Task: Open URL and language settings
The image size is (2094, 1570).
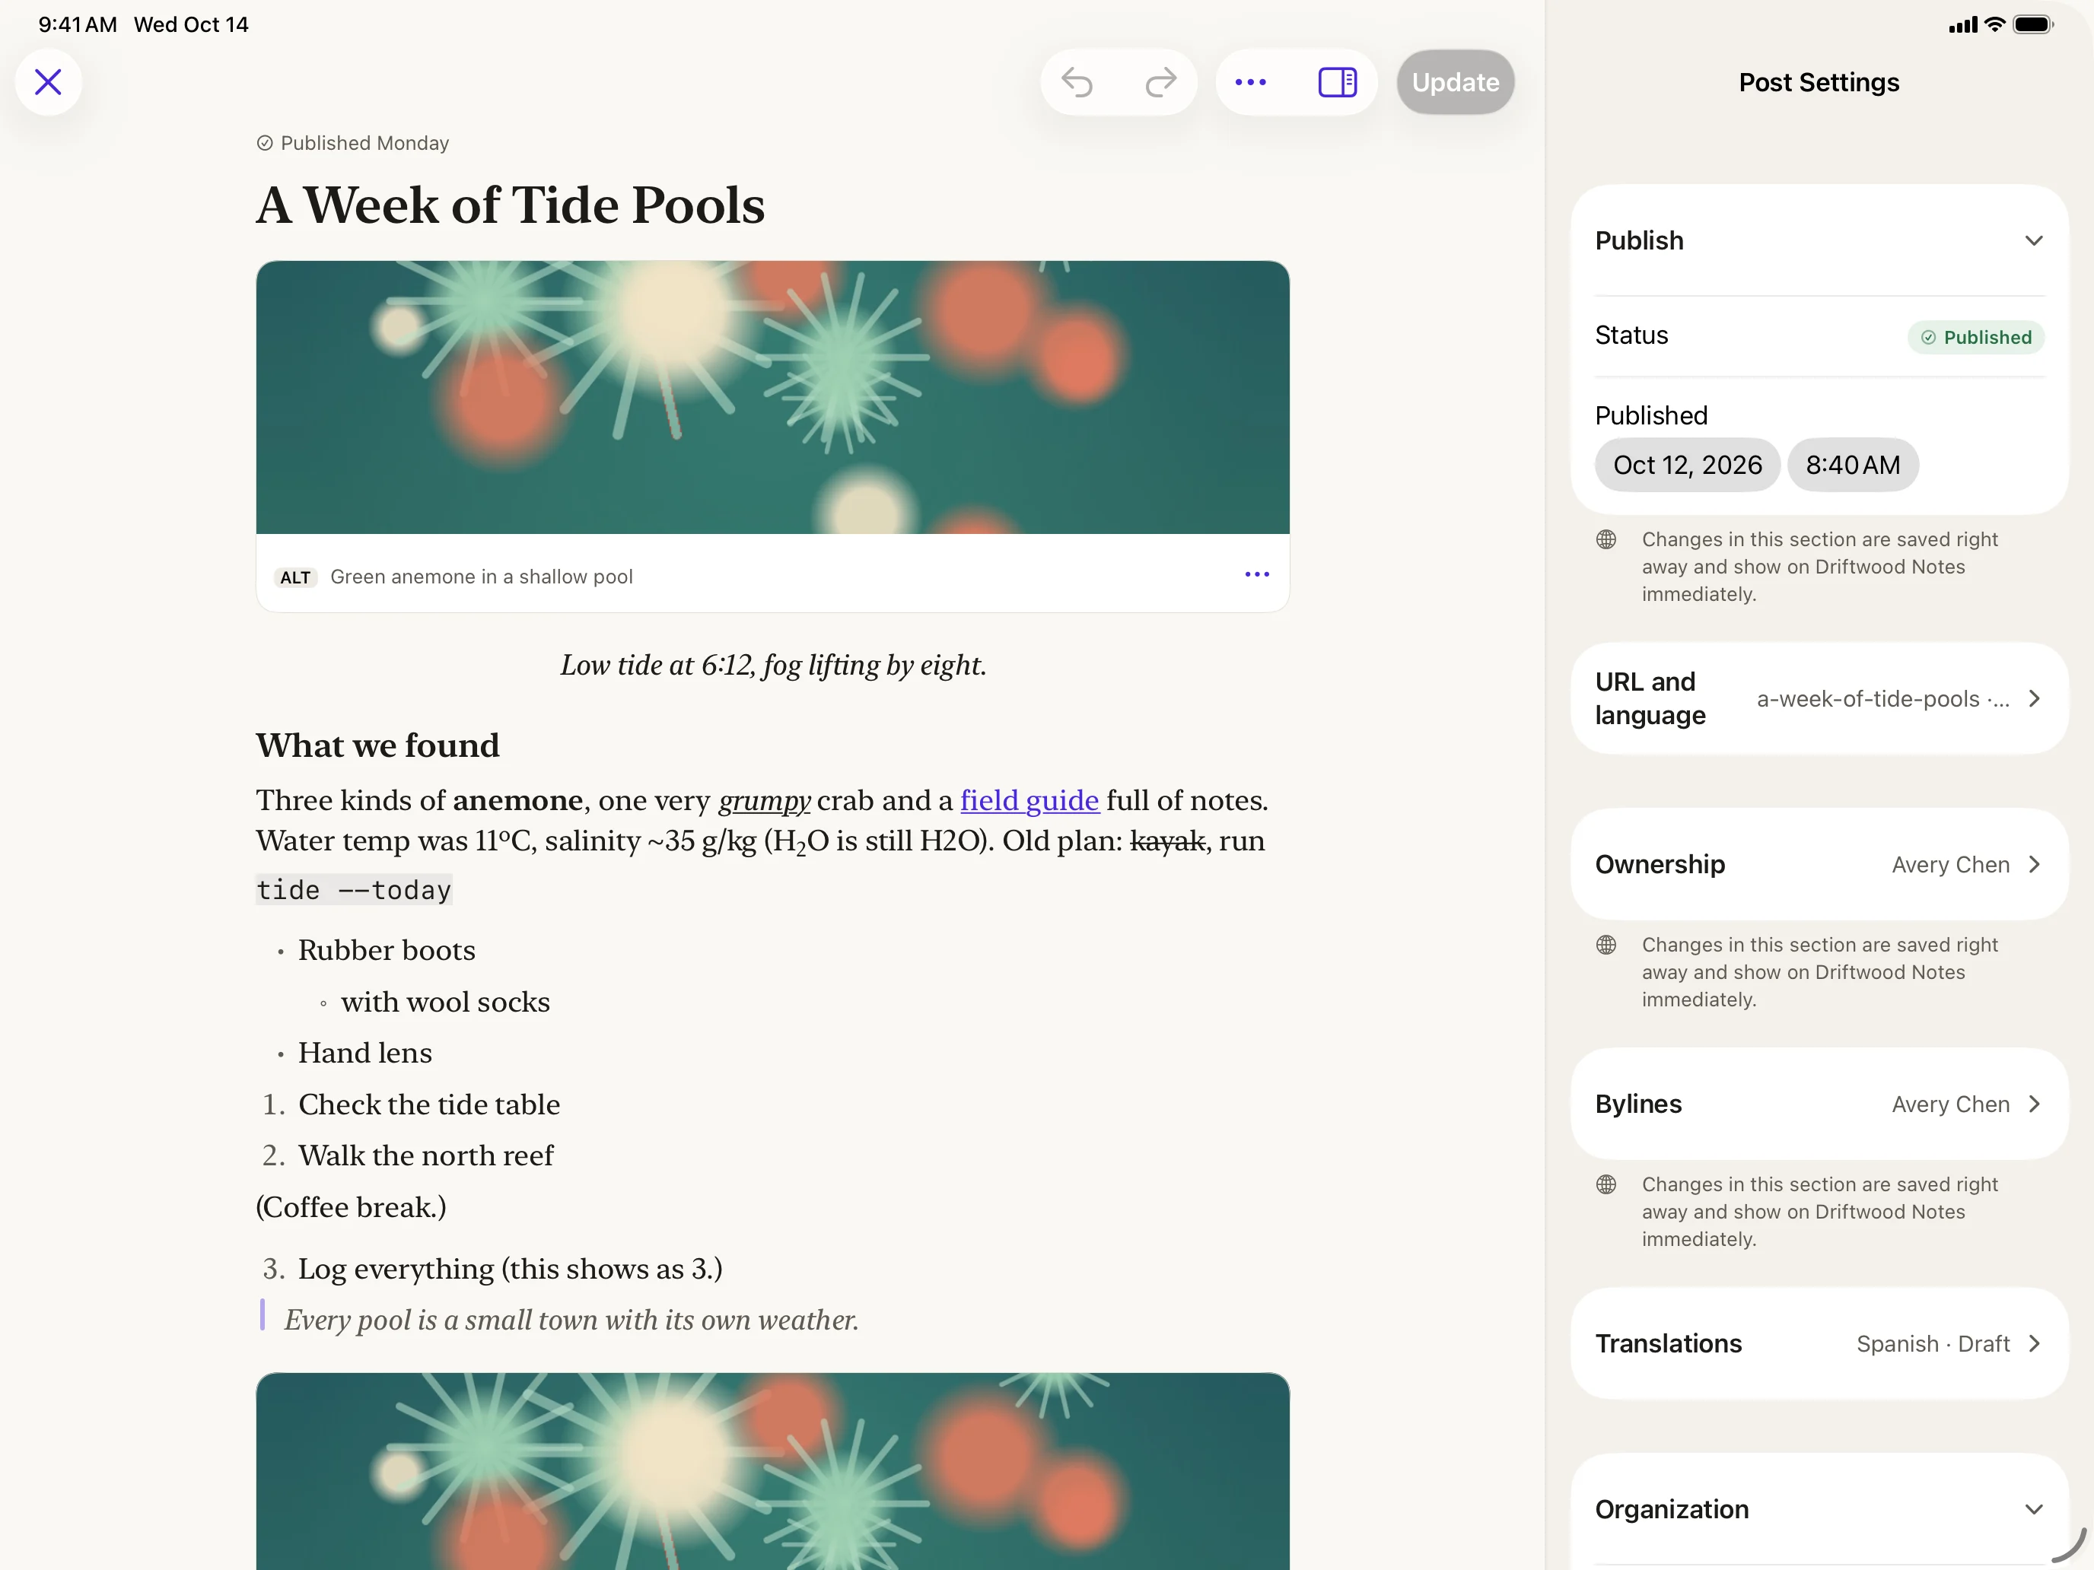Action: coord(1819,698)
